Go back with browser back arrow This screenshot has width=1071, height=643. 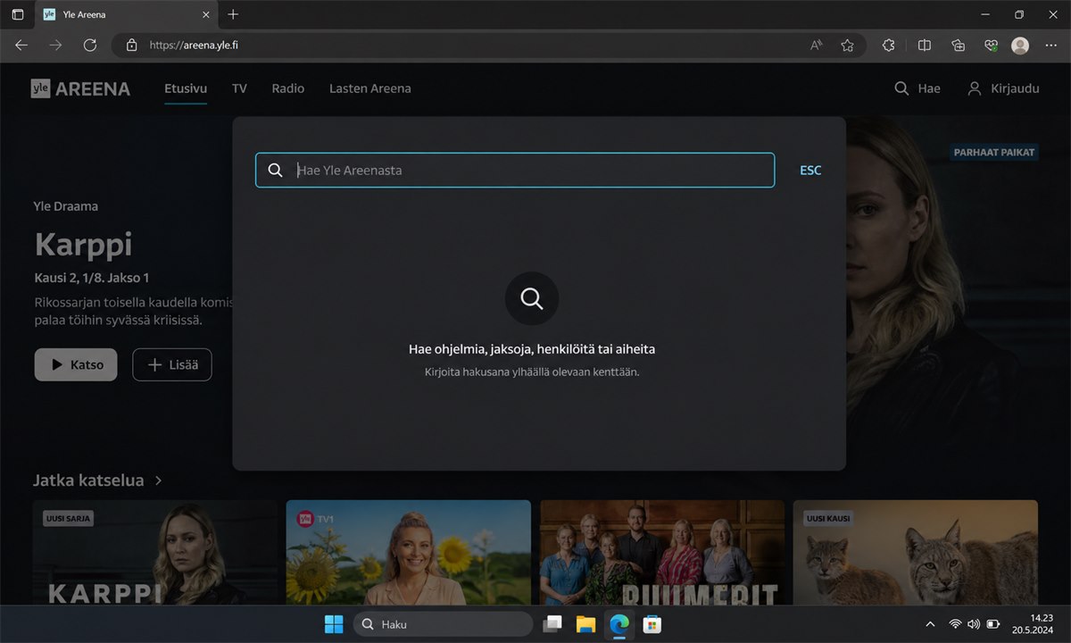click(x=21, y=46)
